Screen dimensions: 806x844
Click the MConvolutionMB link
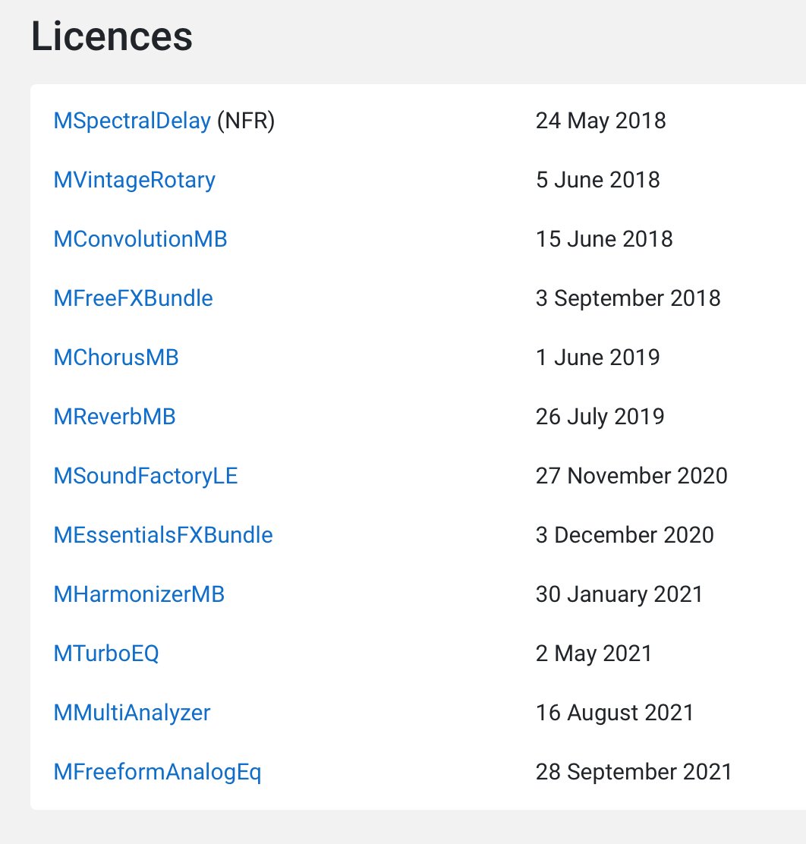[x=140, y=239]
